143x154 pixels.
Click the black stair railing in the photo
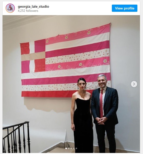16,137
